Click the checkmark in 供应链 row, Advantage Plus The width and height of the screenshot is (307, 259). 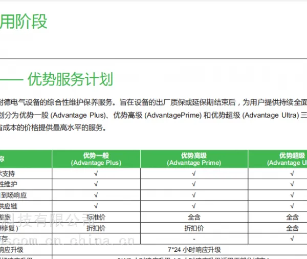tap(96, 206)
